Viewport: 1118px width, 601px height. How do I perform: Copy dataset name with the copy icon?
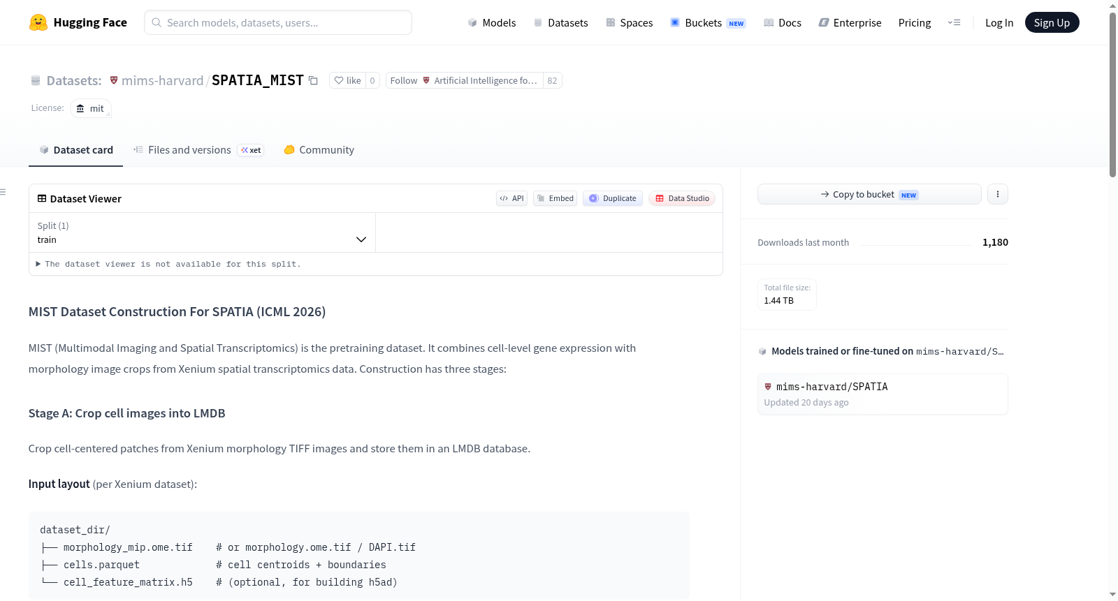point(313,81)
